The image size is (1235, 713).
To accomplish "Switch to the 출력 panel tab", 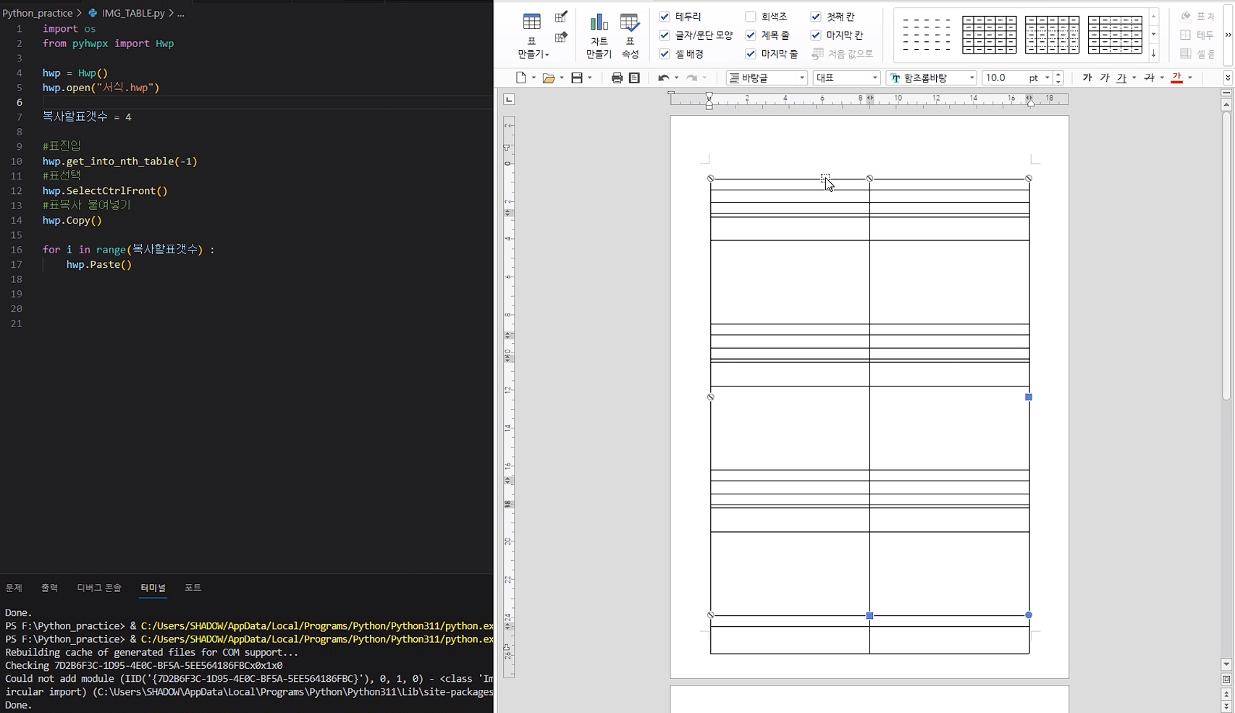I will pyautogui.click(x=49, y=588).
